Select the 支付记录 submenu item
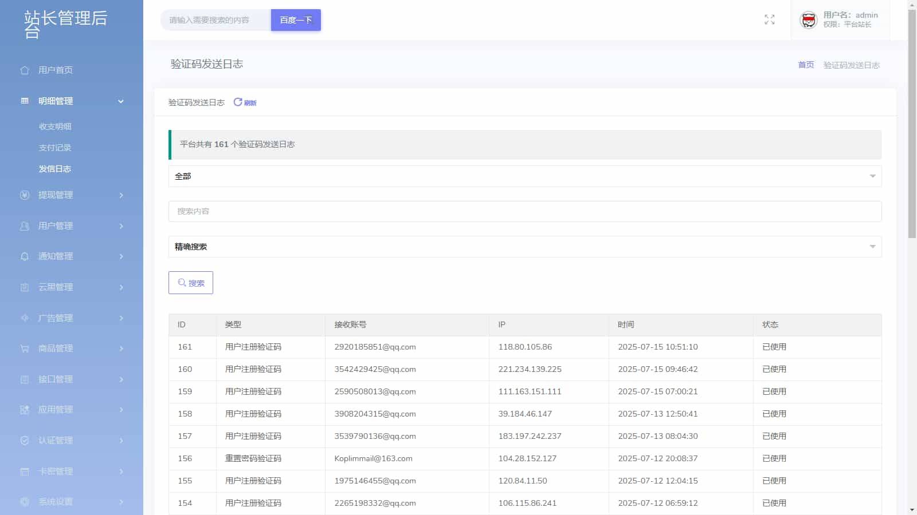917x515 pixels. [55, 148]
